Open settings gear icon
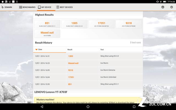 click(x=172, y=7)
